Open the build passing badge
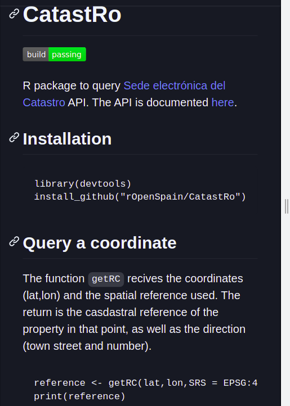 click(x=54, y=55)
